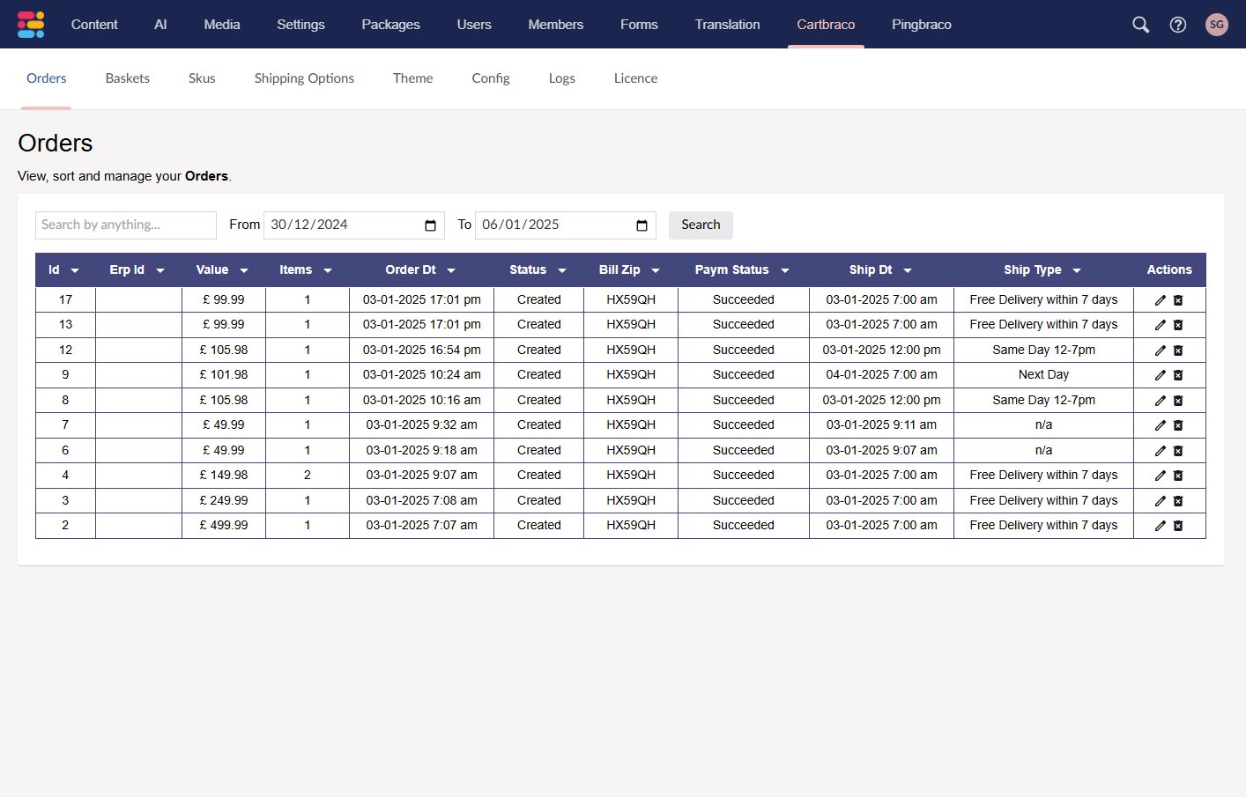Delete order 3 with the trash icon
Screen dimensions: 1246x797
pos(1178,501)
